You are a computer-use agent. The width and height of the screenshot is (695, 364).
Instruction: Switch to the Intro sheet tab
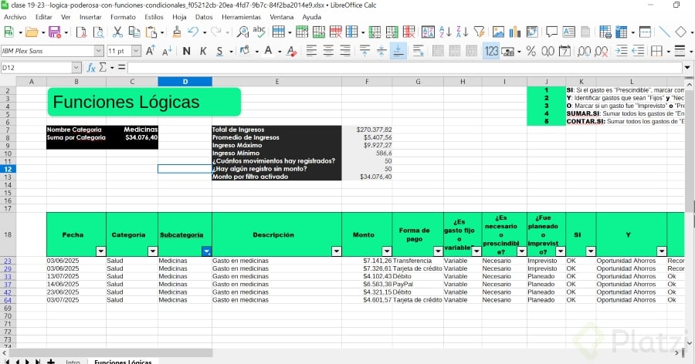[73, 362]
